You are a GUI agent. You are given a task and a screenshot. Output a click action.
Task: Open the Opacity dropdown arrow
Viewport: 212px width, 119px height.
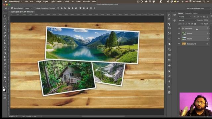click(x=211, y=20)
